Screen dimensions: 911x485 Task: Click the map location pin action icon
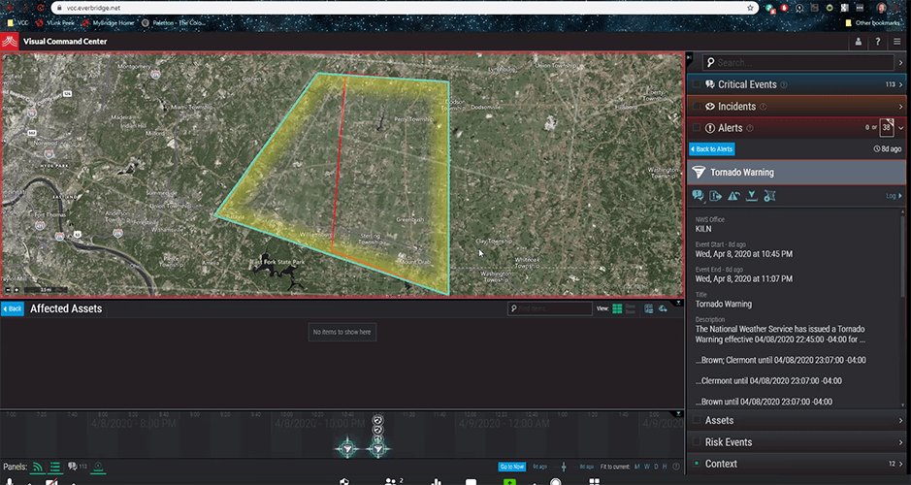click(769, 196)
